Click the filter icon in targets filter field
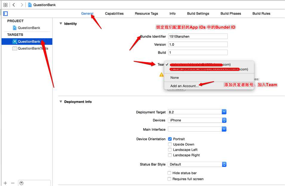This screenshot has width=285, height=186. point(21,183)
